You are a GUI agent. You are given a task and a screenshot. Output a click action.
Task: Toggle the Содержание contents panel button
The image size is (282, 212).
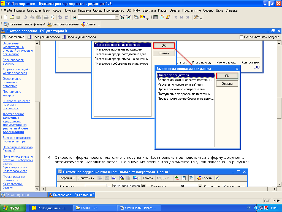[13, 37]
